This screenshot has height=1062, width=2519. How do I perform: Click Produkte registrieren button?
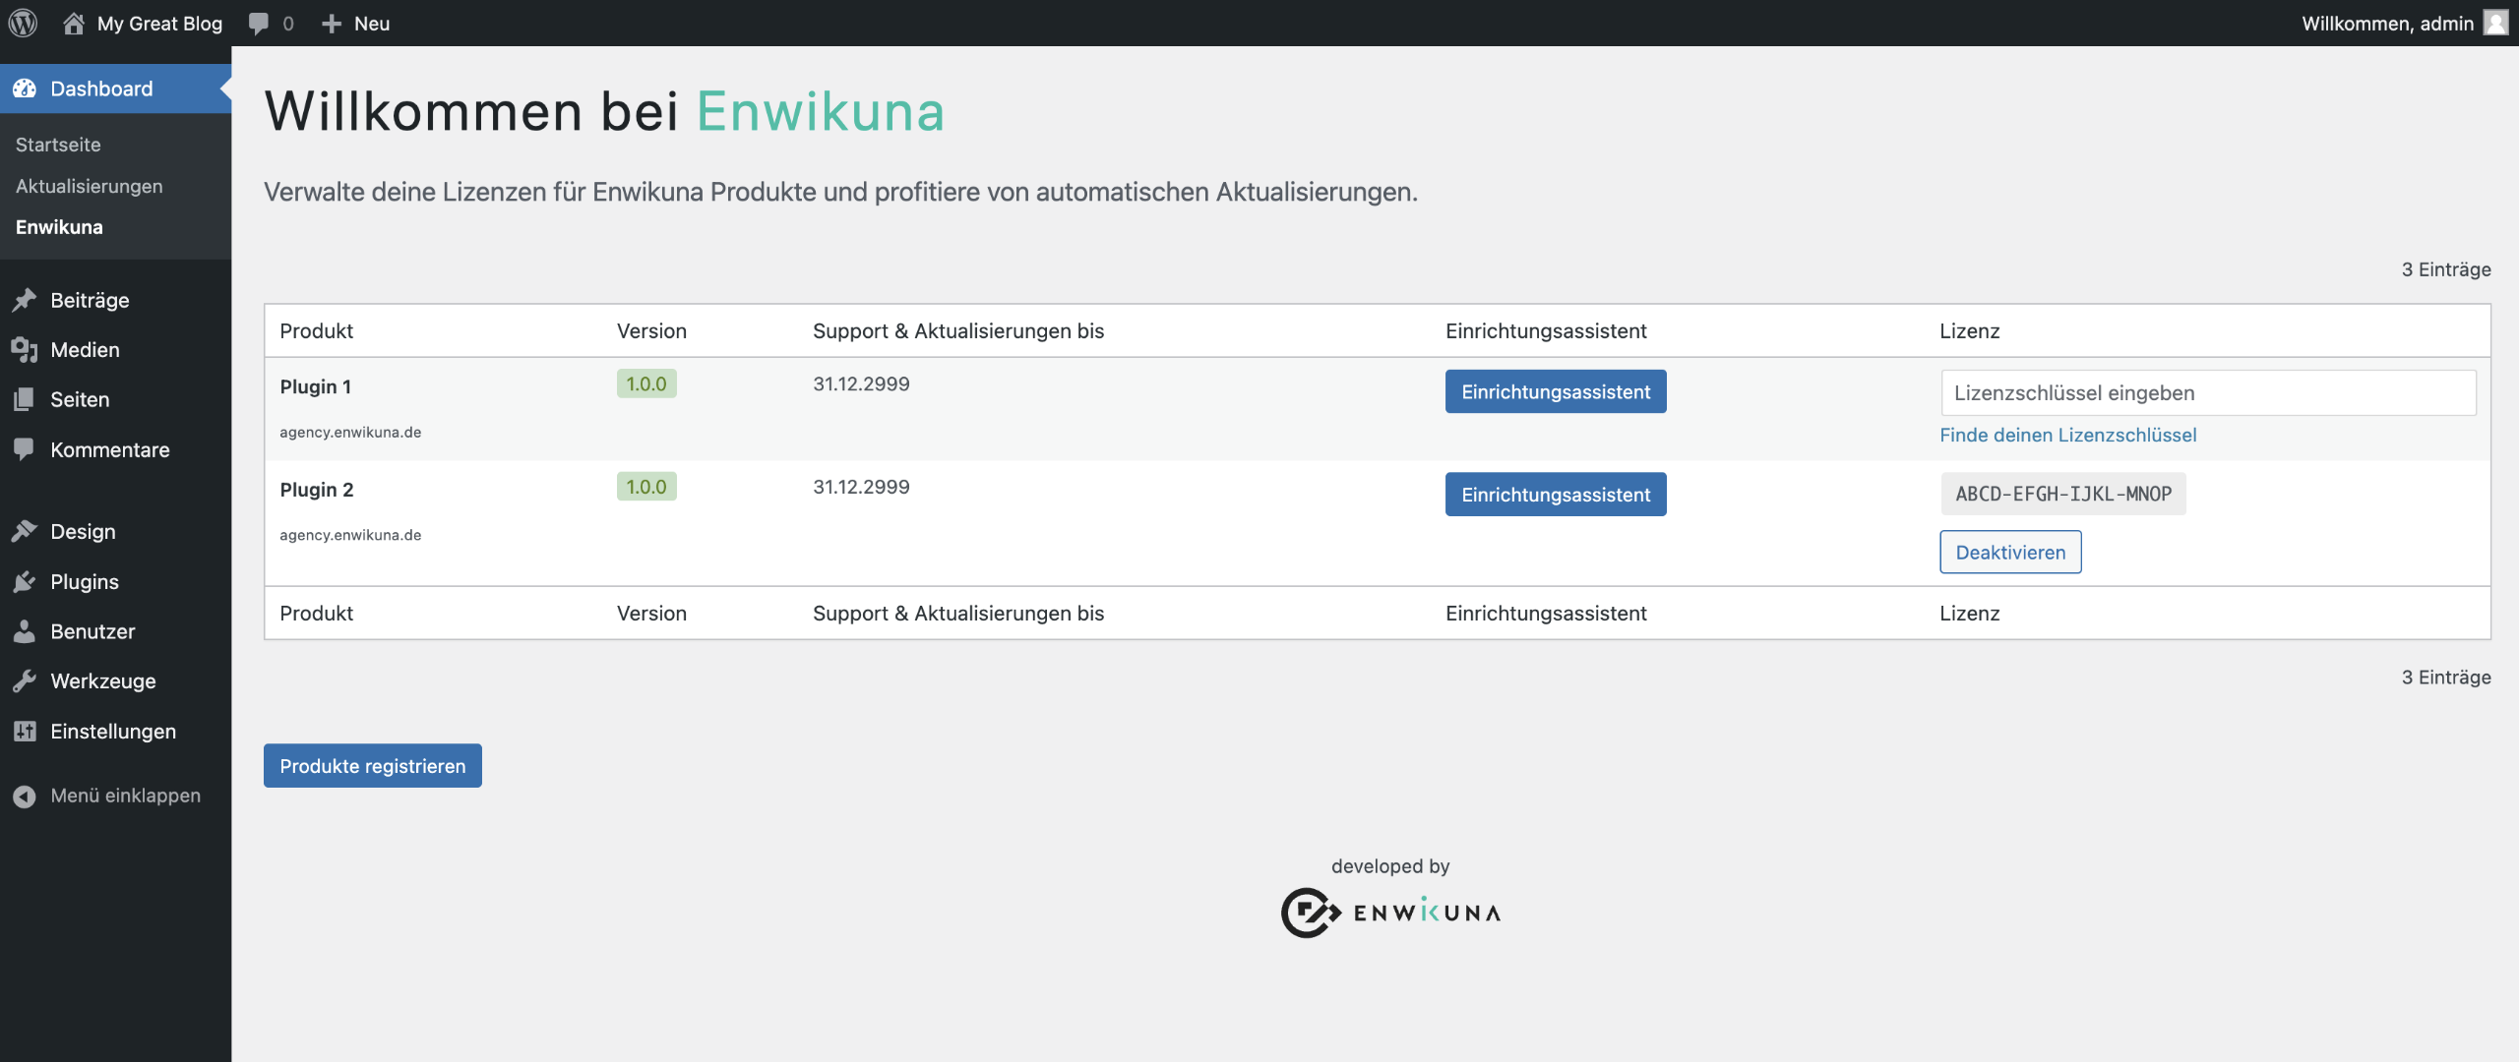pos(373,765)
